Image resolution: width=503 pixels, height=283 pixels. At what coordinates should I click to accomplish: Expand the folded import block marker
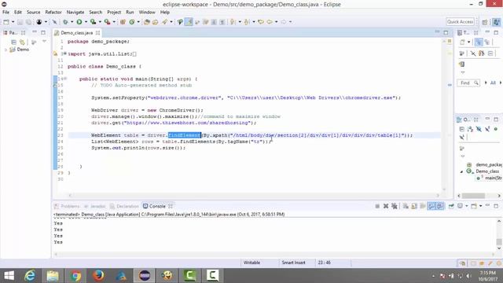[64, 53]
